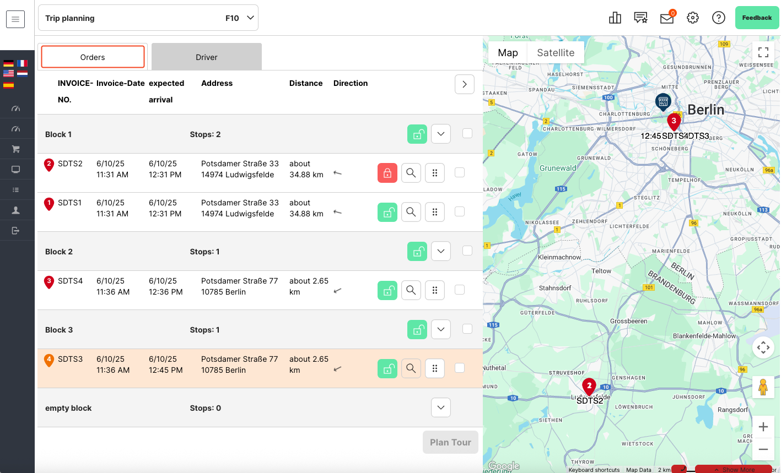Click the drag handle for SDTS1

tap(435, 212)
